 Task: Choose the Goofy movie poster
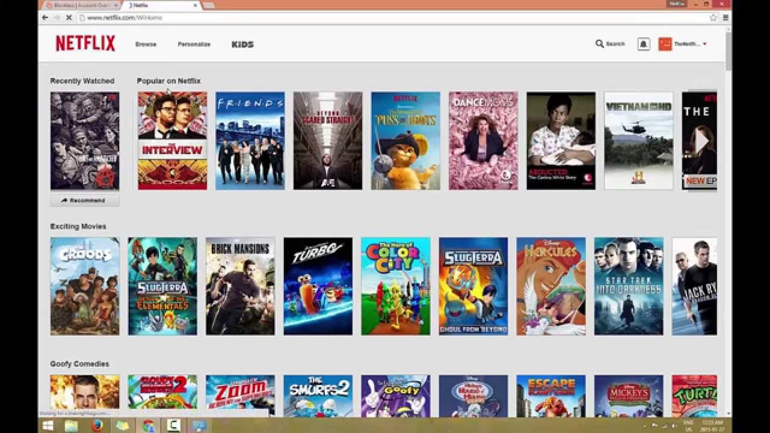[x=395, y=396]
